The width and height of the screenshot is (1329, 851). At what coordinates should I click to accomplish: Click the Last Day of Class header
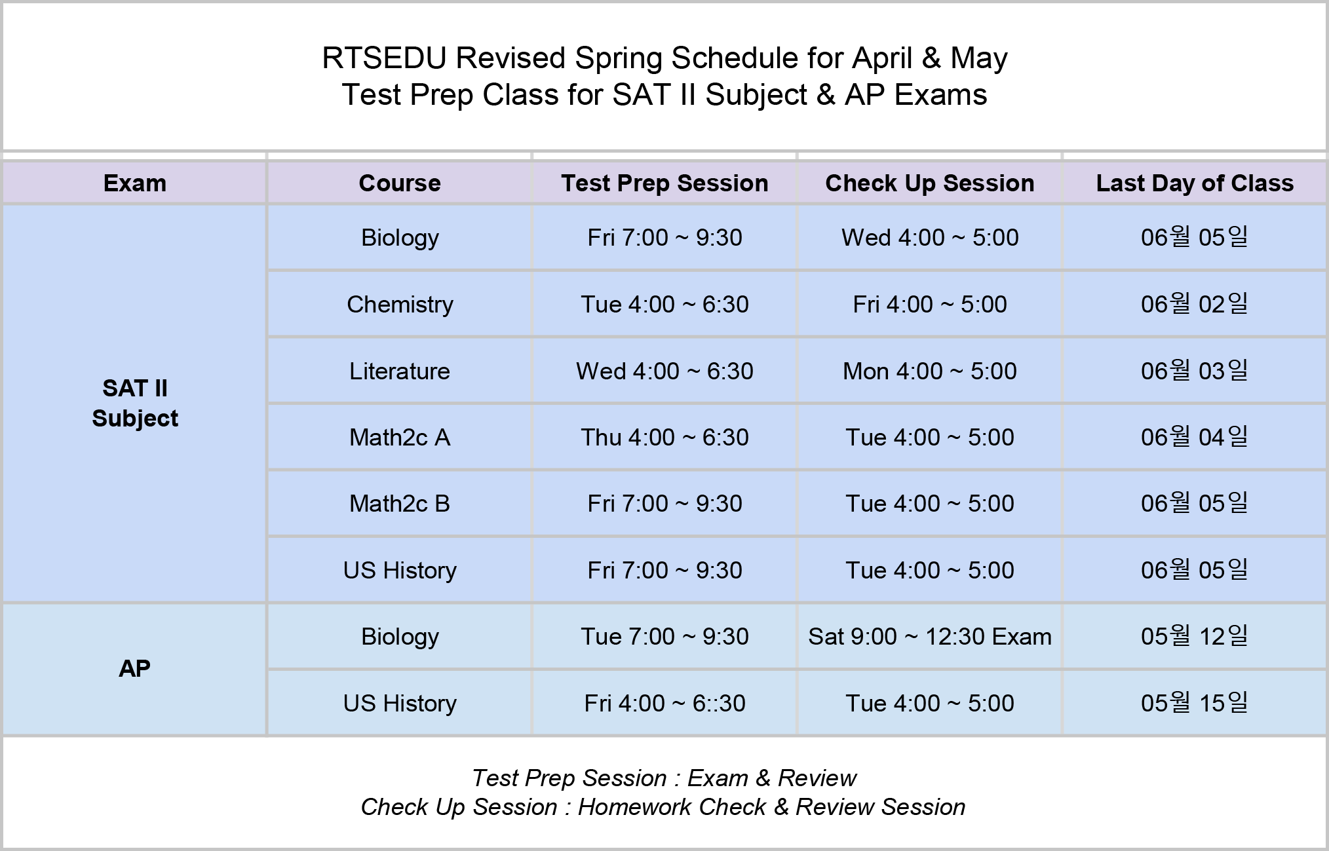point(1195,183)
